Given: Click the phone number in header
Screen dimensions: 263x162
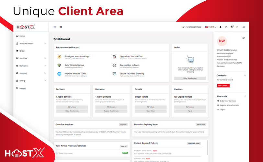Looking at the screenshot, I should pyautogui.click(x=192, y=27).
